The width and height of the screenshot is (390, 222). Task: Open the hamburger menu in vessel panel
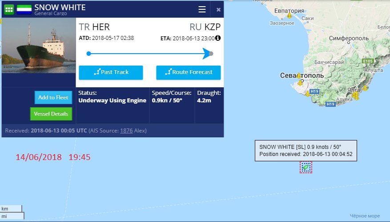coord(202,9)
